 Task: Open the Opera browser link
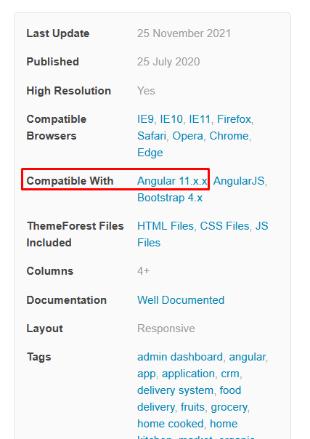tap(187, 136)
